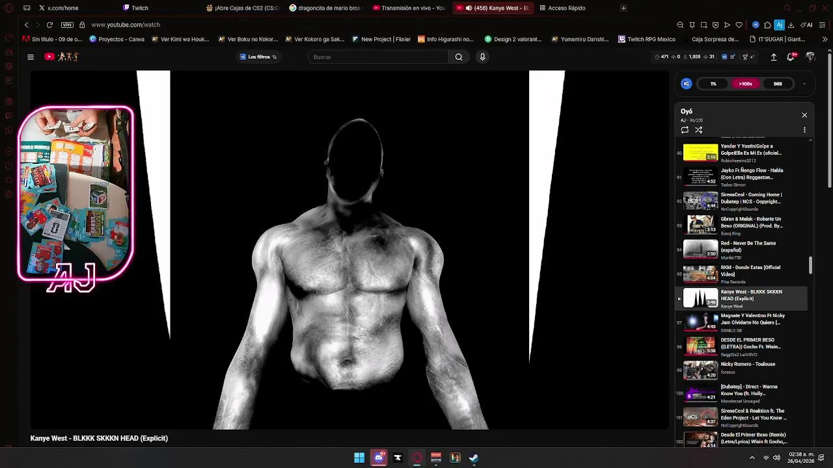The image size is (833, 468).
Task: Switch to the Abre Cajas de CS2 tab
Action: [243, 8]
